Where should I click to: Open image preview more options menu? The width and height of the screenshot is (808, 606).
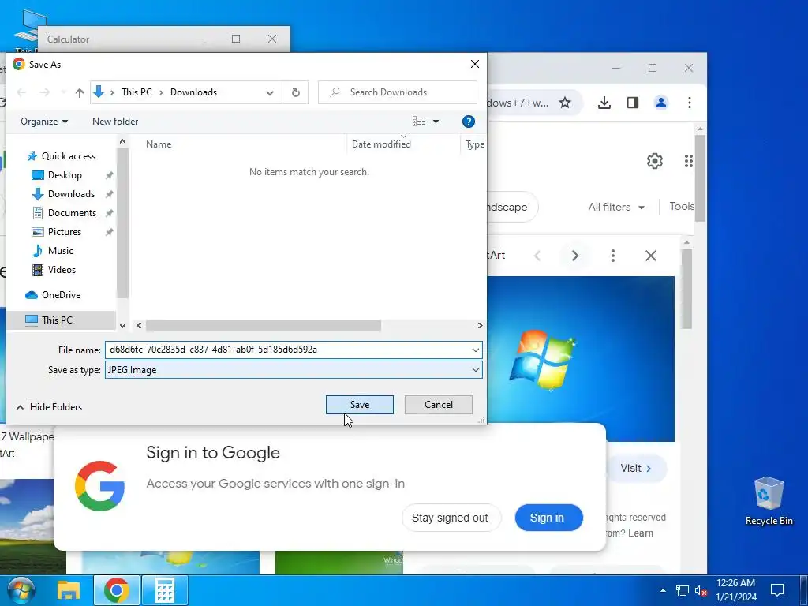(612, 256)
